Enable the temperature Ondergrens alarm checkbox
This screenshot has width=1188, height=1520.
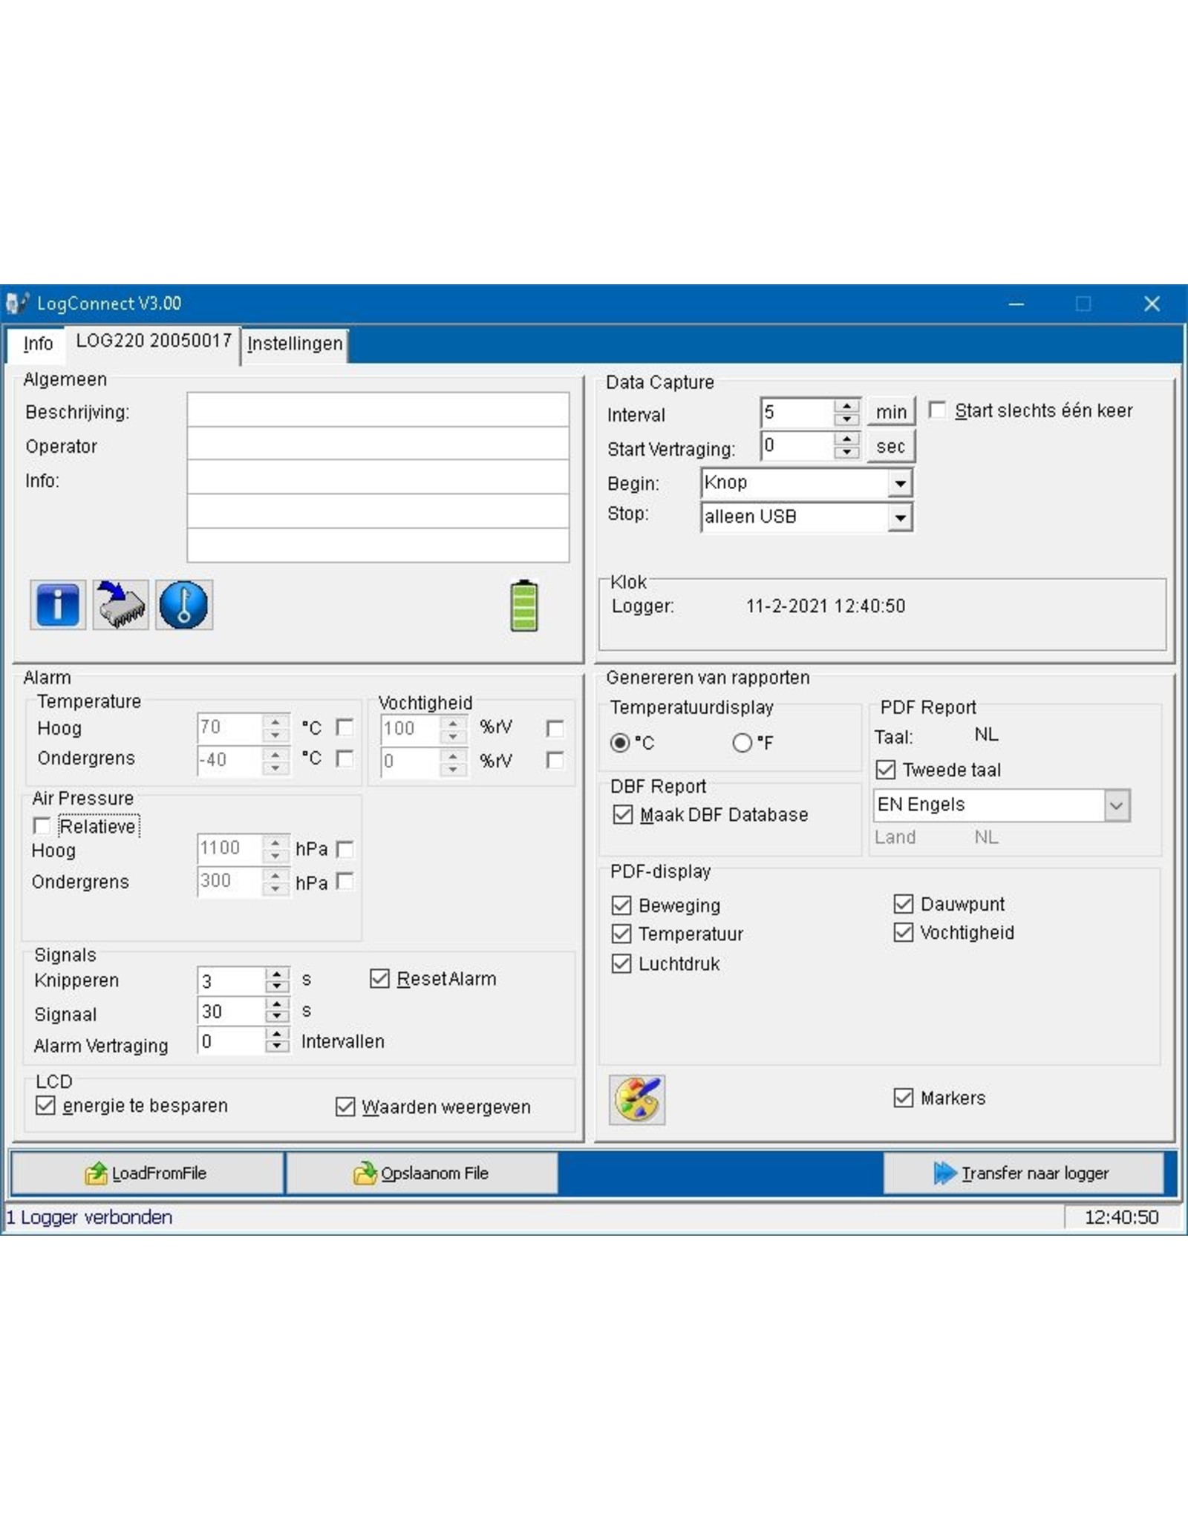[x=345, y=759]
